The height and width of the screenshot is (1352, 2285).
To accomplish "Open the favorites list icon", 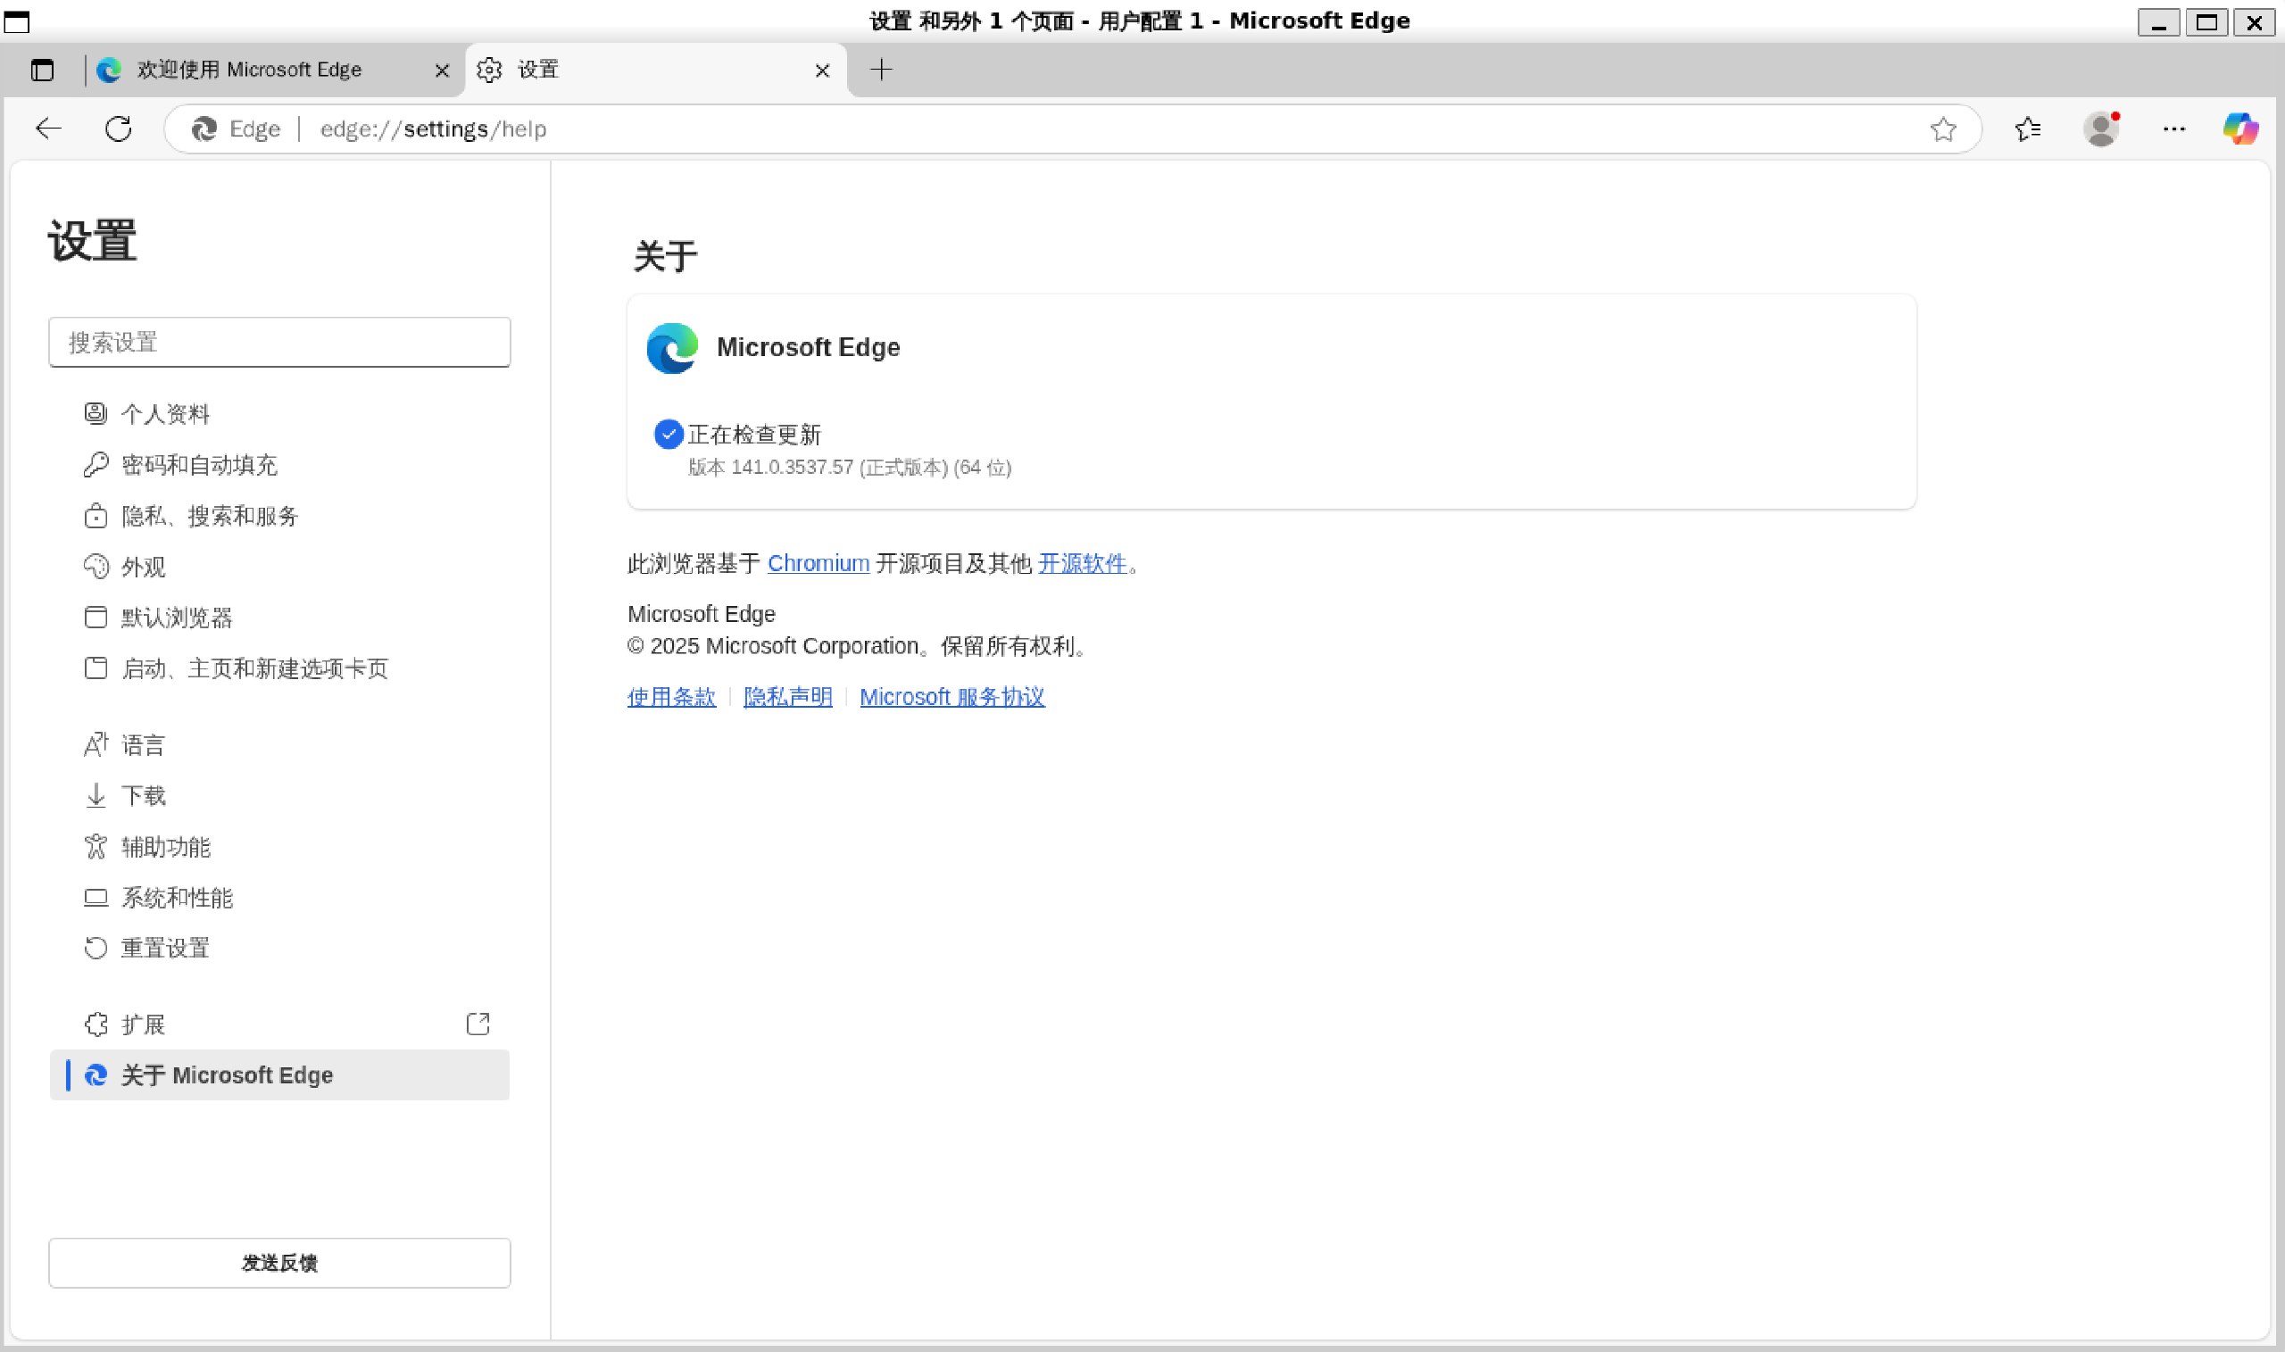I will tap(2027, 129).
